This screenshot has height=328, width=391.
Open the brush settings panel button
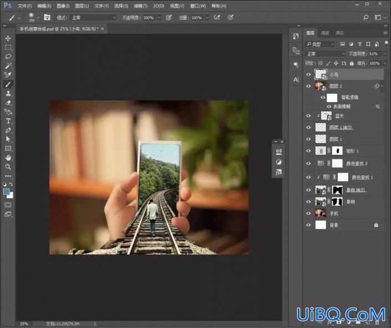(47, 17)
